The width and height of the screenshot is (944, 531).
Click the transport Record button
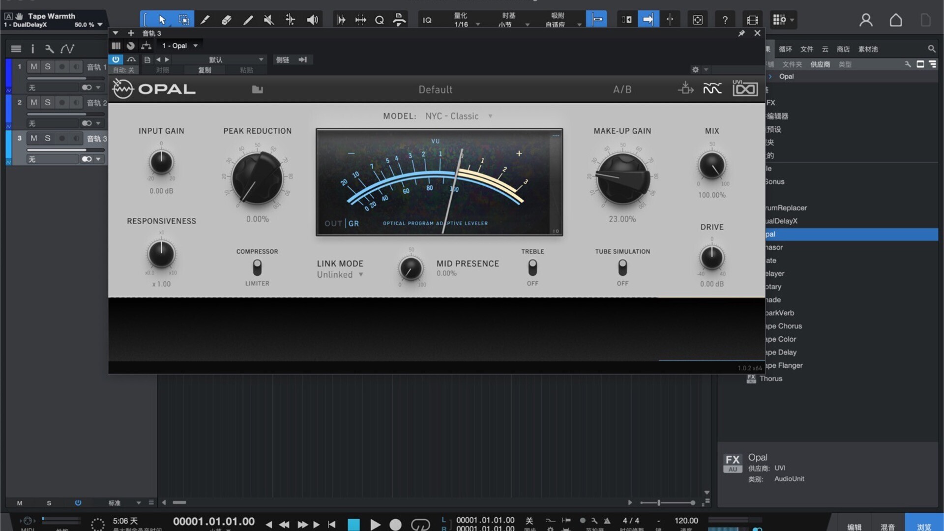point(395,525)
